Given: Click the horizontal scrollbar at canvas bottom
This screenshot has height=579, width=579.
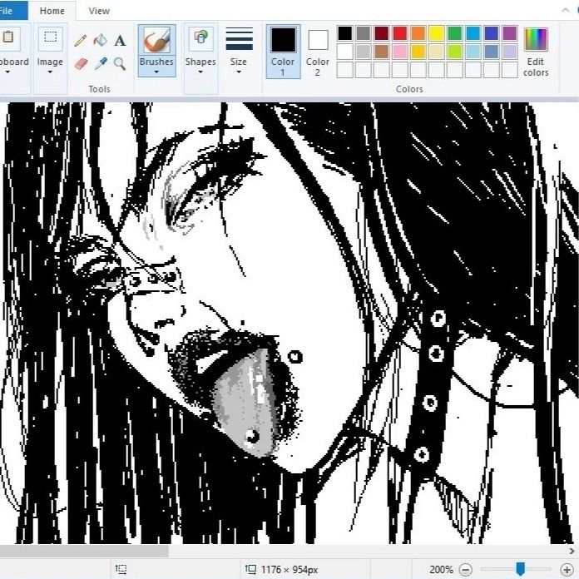Looking at the screenshot, I should (x=83, y=551).
